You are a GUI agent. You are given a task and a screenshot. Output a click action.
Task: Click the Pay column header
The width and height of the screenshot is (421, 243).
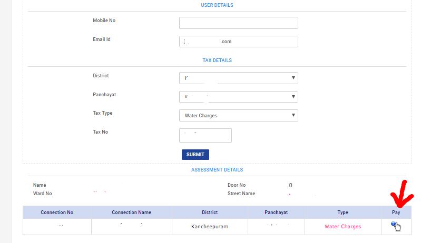396,212
